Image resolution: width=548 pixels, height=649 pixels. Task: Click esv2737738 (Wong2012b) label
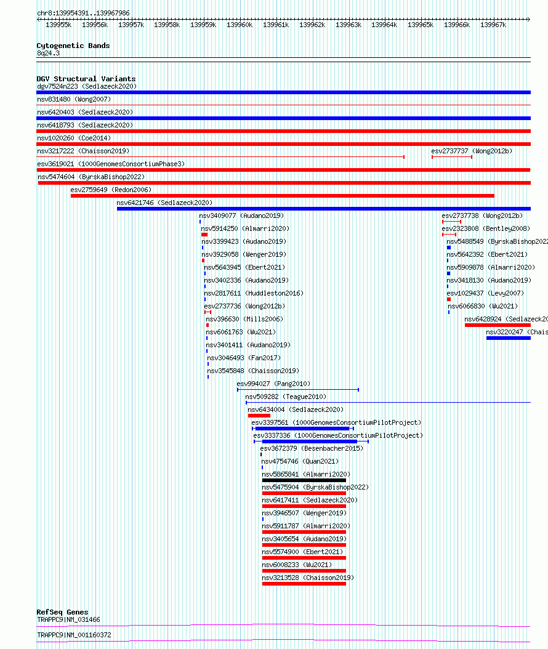pyautogui.click(x=482, y=216)
